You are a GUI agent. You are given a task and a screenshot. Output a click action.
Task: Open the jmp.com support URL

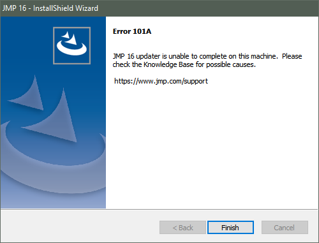161,81
